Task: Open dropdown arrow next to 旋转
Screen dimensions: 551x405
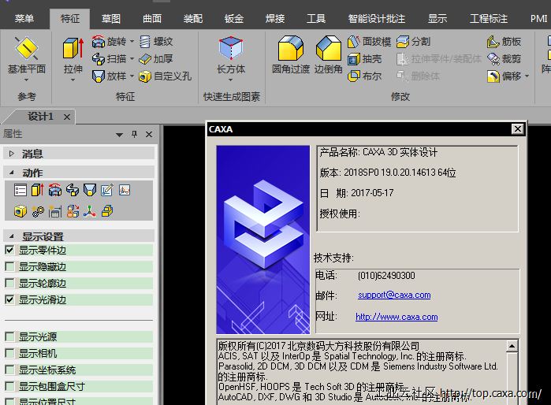Action: click(132, 42)
